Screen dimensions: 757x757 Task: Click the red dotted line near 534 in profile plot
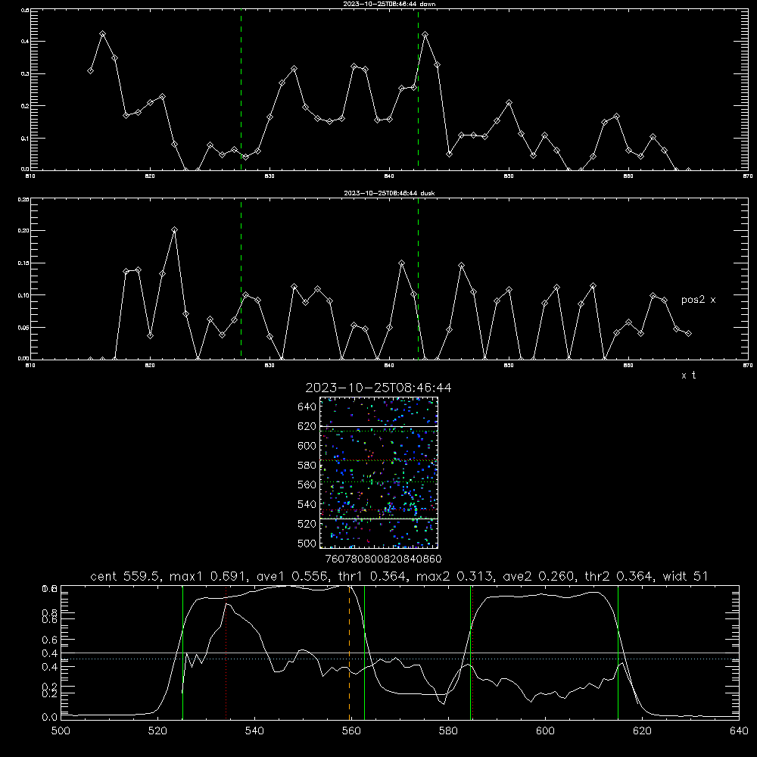point(226,653)
